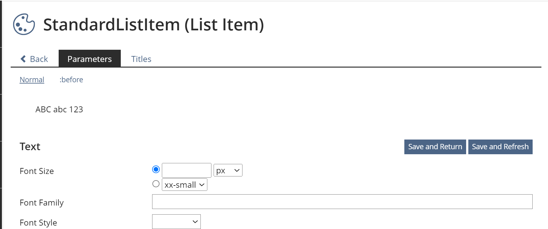This screenshot has height=229, width=548.
Task: Select the keyword font size radio button
Action: coord(156,184)
